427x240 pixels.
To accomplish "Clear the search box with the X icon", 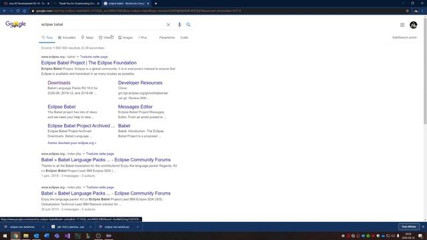I will pos(168,25).
